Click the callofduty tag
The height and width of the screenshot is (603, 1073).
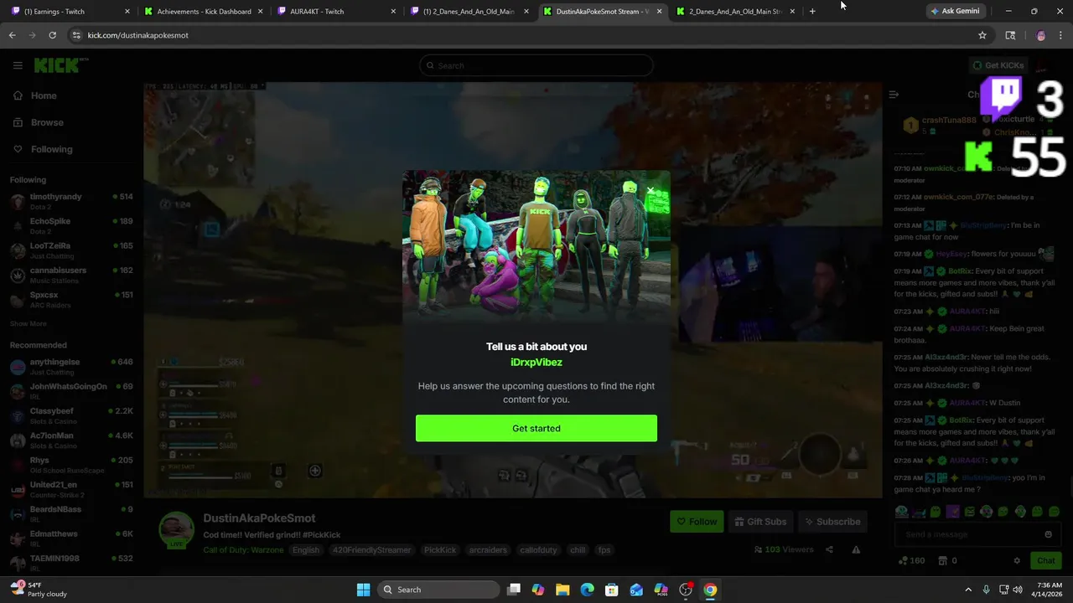(x=538, y=550)
